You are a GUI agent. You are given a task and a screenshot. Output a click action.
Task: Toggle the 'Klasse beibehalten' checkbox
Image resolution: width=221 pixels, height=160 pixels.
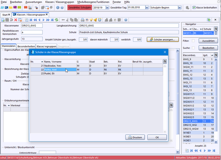pos(194,7)
